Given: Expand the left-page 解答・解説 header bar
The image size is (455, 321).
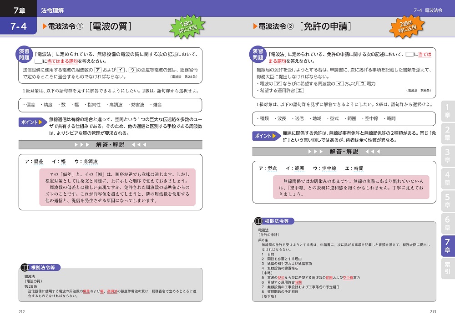Looking at the screenshot, I should tap(110, 145).
